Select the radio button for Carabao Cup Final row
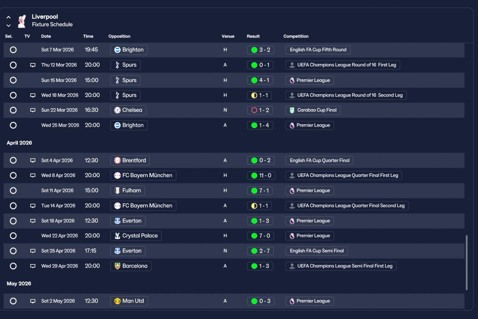This screenshot has width=478, height=319. click(x=13, y=110)
